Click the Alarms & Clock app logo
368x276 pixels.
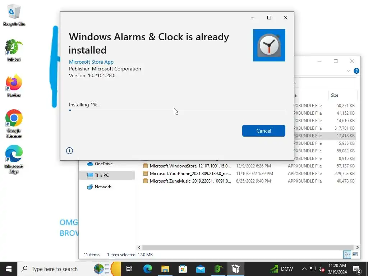269,45
